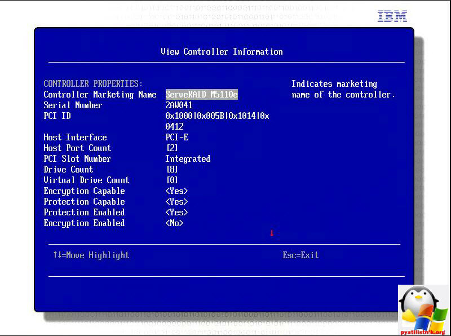Click the View Controller Information title
Viewport: 451px width, 336px height.
pos(222,52)
